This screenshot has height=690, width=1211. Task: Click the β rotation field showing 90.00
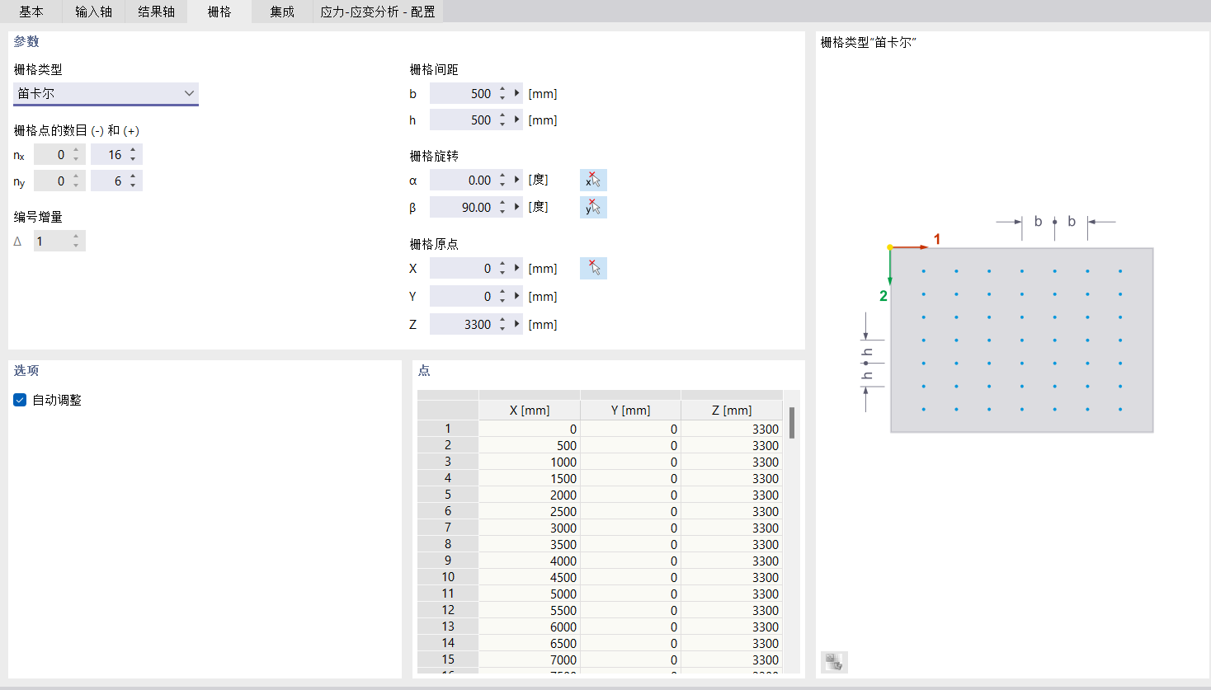(462, 207)
